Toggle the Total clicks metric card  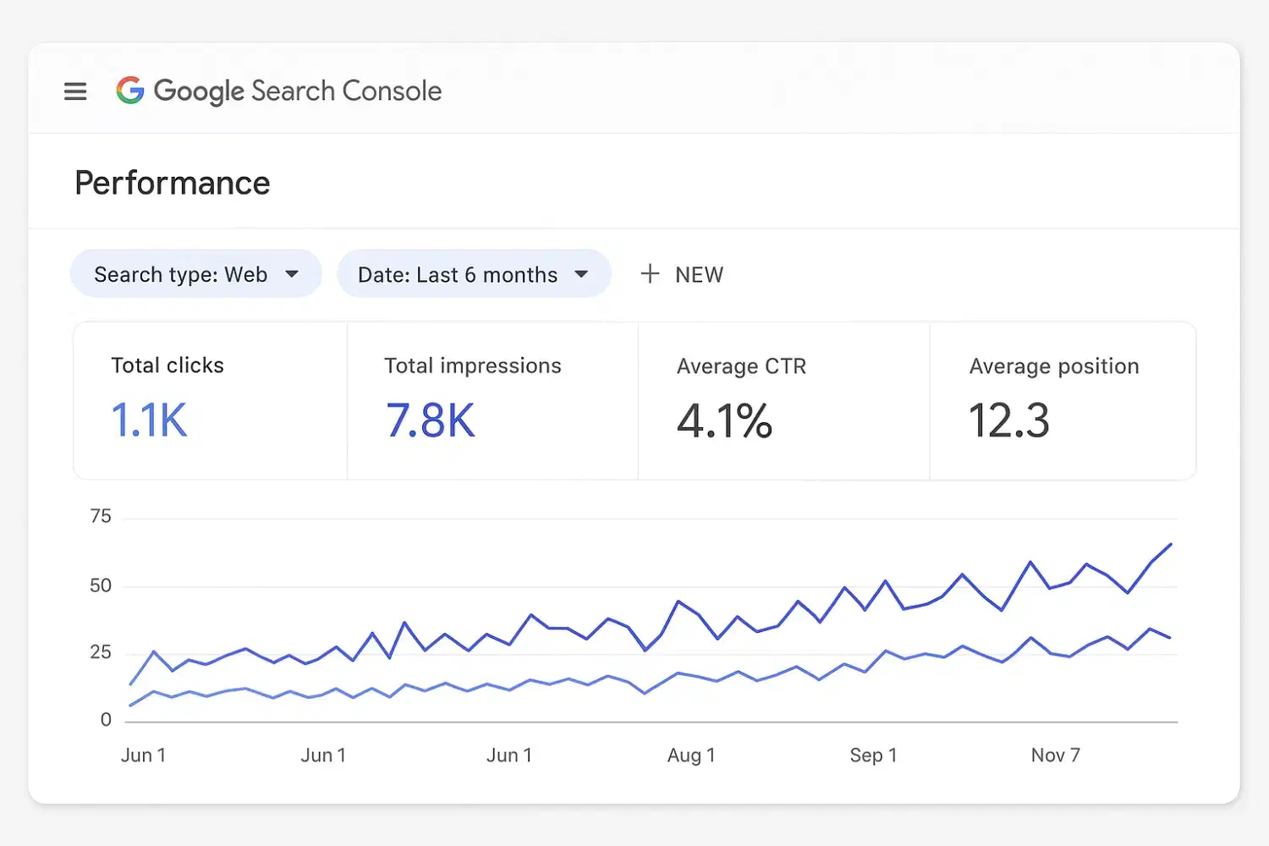click(210, 400)
